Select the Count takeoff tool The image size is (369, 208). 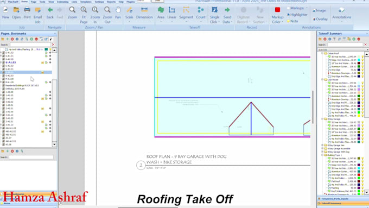point(201,10)
